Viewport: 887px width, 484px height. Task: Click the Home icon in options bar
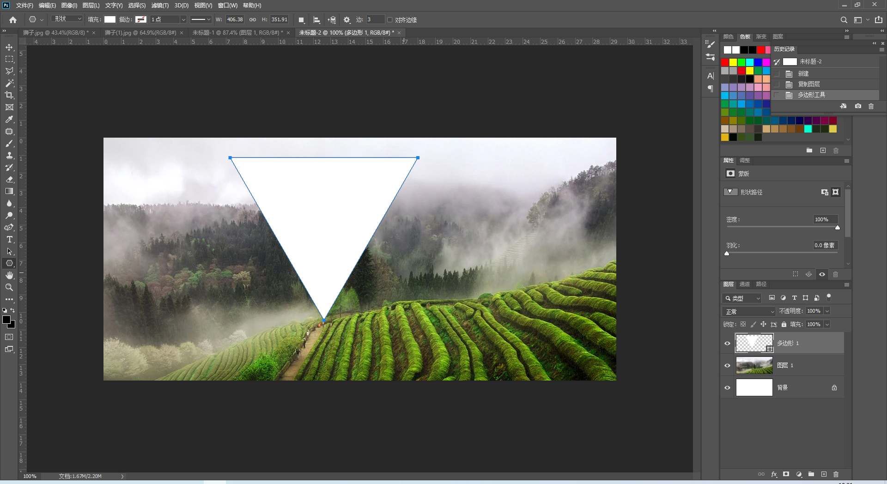13,20
